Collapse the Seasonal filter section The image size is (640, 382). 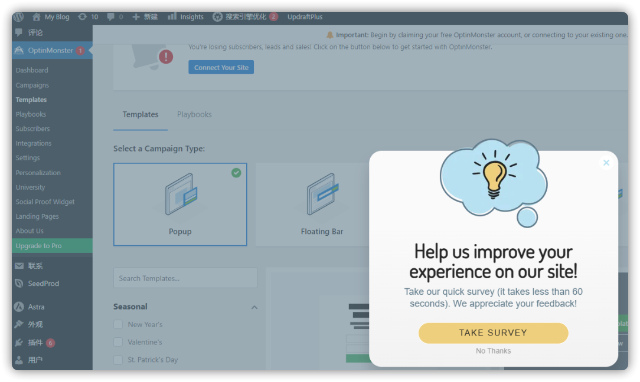[x=254, y=307]
